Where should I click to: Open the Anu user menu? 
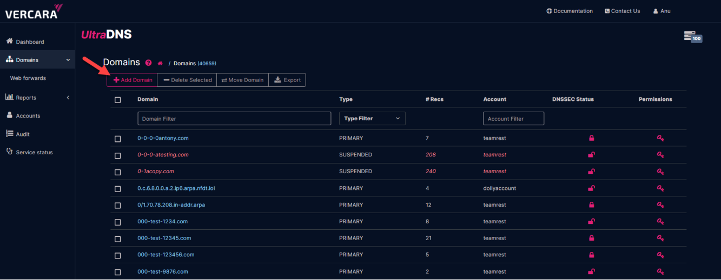(x=662, y=11)
